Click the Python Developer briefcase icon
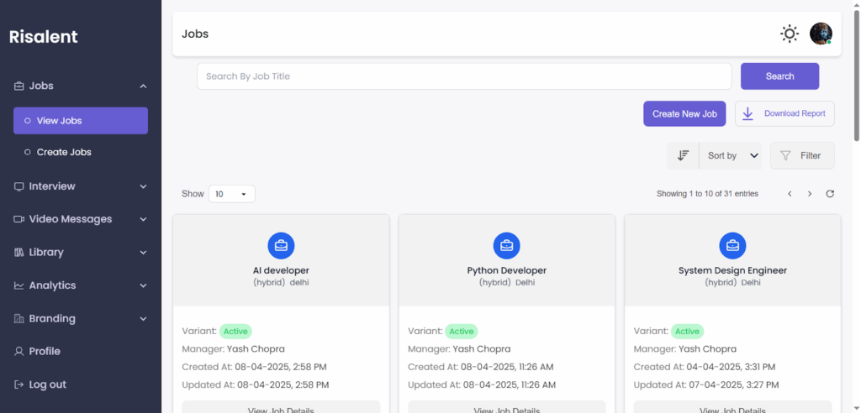 [x=506, y=245]
